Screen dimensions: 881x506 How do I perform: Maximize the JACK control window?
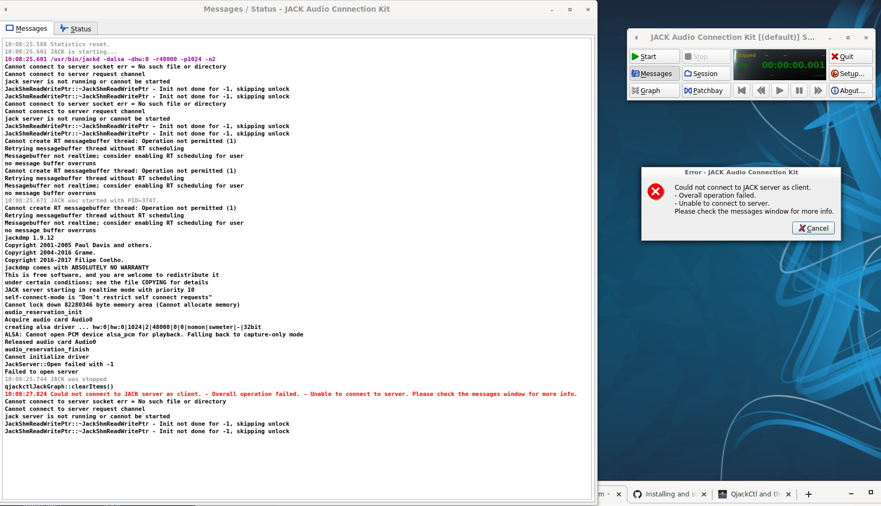[x=848, y=38]
